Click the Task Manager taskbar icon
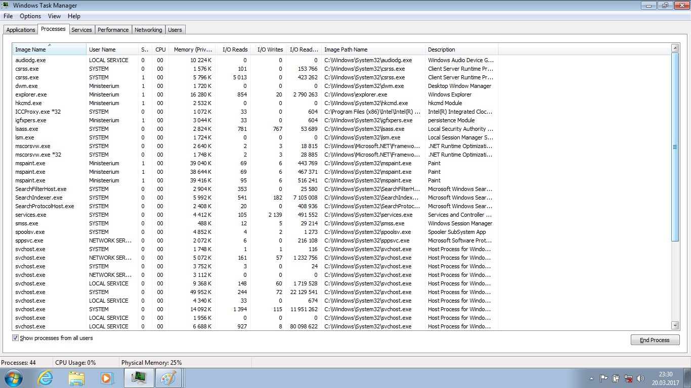This screenshot has width=691, height=388. 138,378
